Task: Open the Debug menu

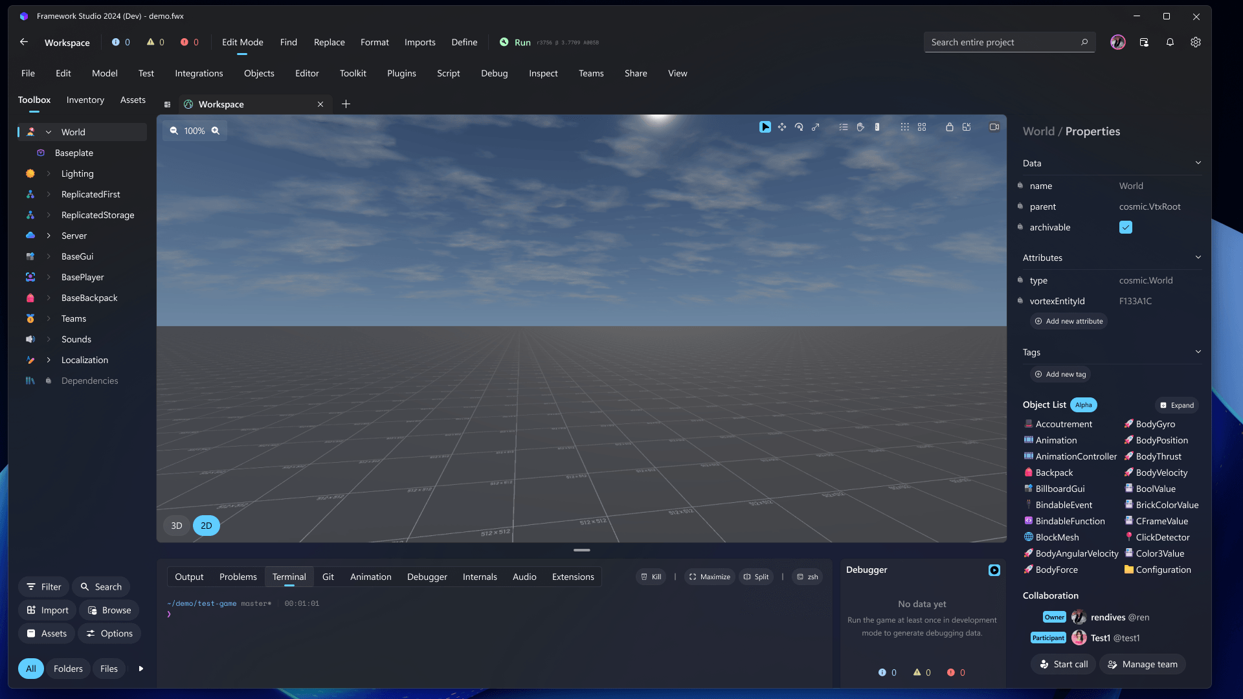Action: [x=494, y=73]
